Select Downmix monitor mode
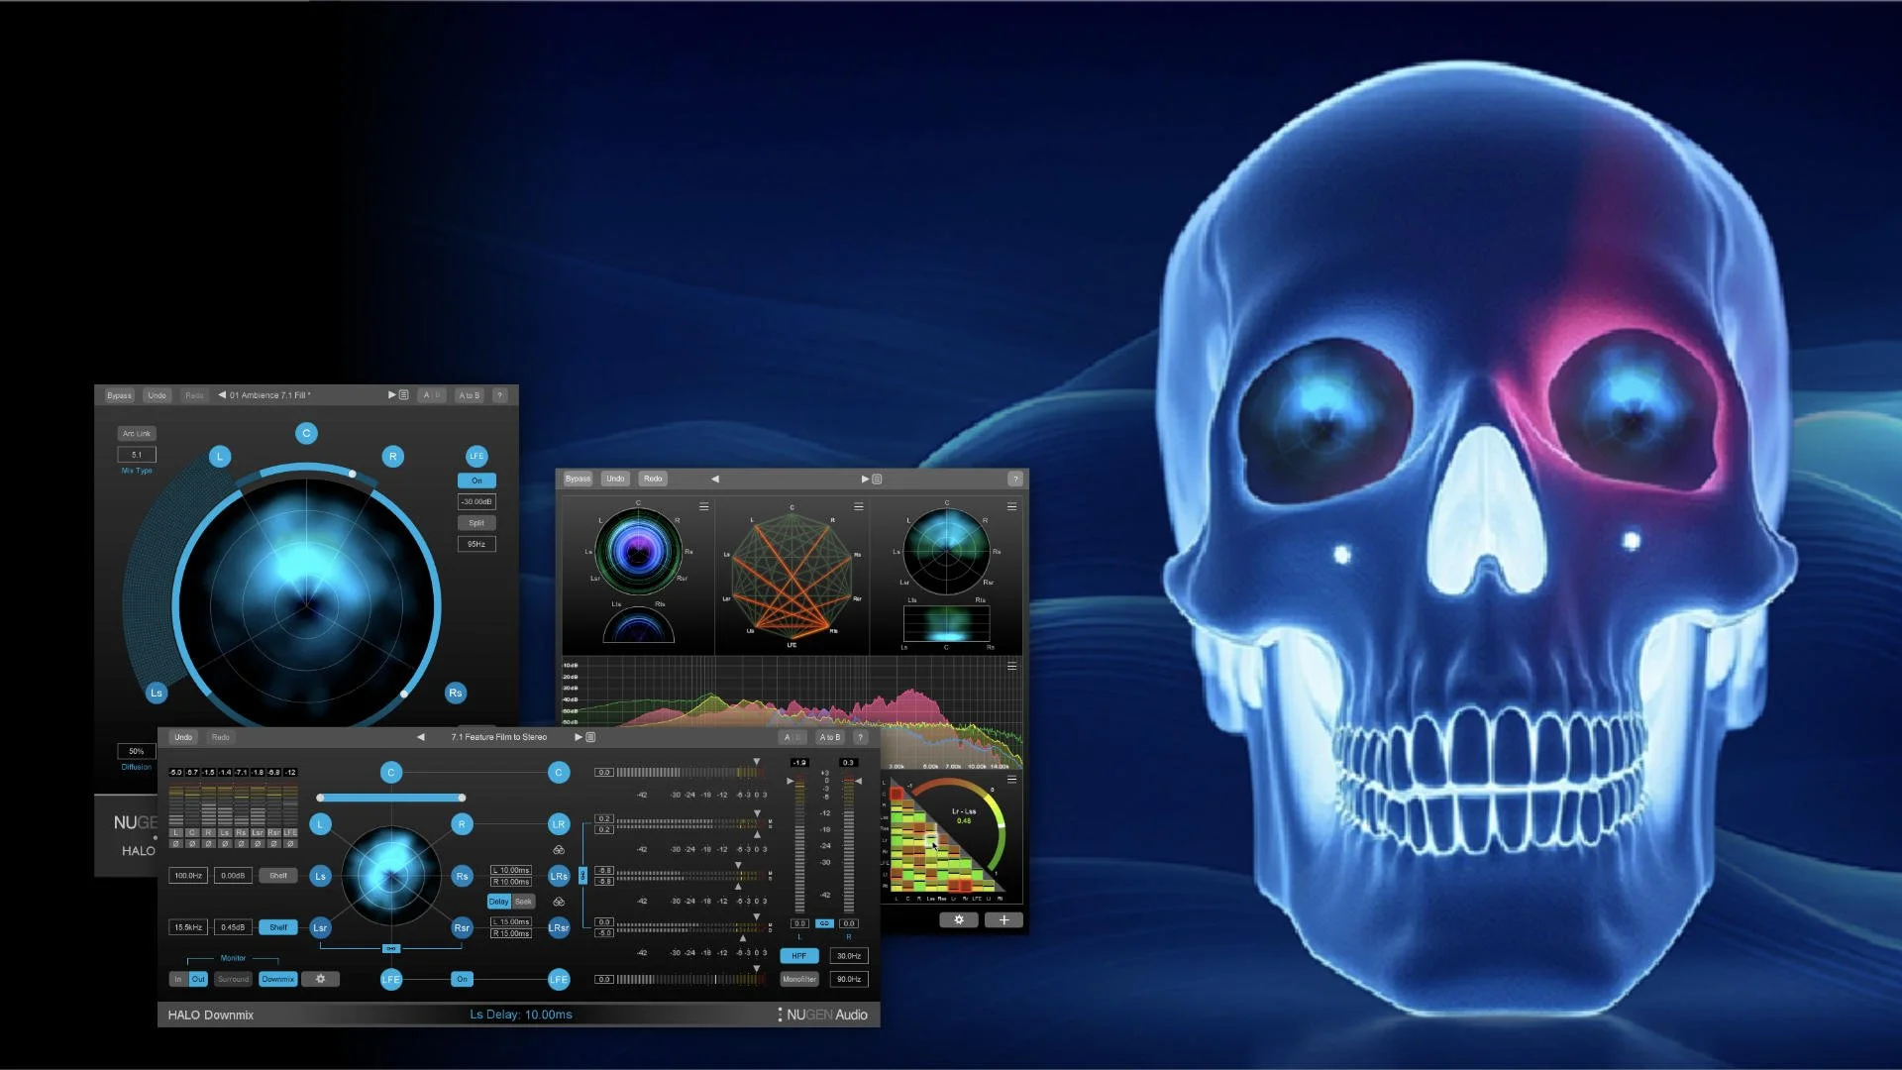 pyautogui.click(x=277, y=979)
